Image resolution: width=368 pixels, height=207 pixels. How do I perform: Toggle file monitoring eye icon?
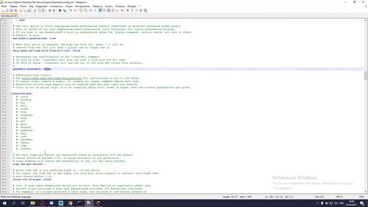coord(122,10)
